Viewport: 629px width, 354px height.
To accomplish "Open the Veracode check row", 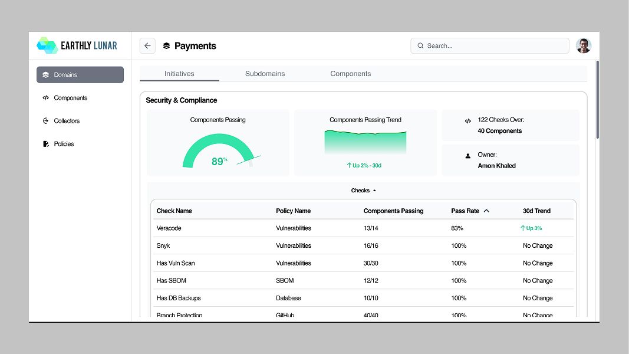I will 364,228.
